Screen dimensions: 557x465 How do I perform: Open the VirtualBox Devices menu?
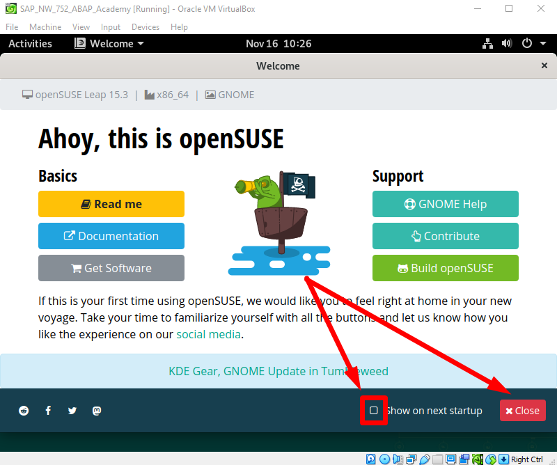coord(146,27)
